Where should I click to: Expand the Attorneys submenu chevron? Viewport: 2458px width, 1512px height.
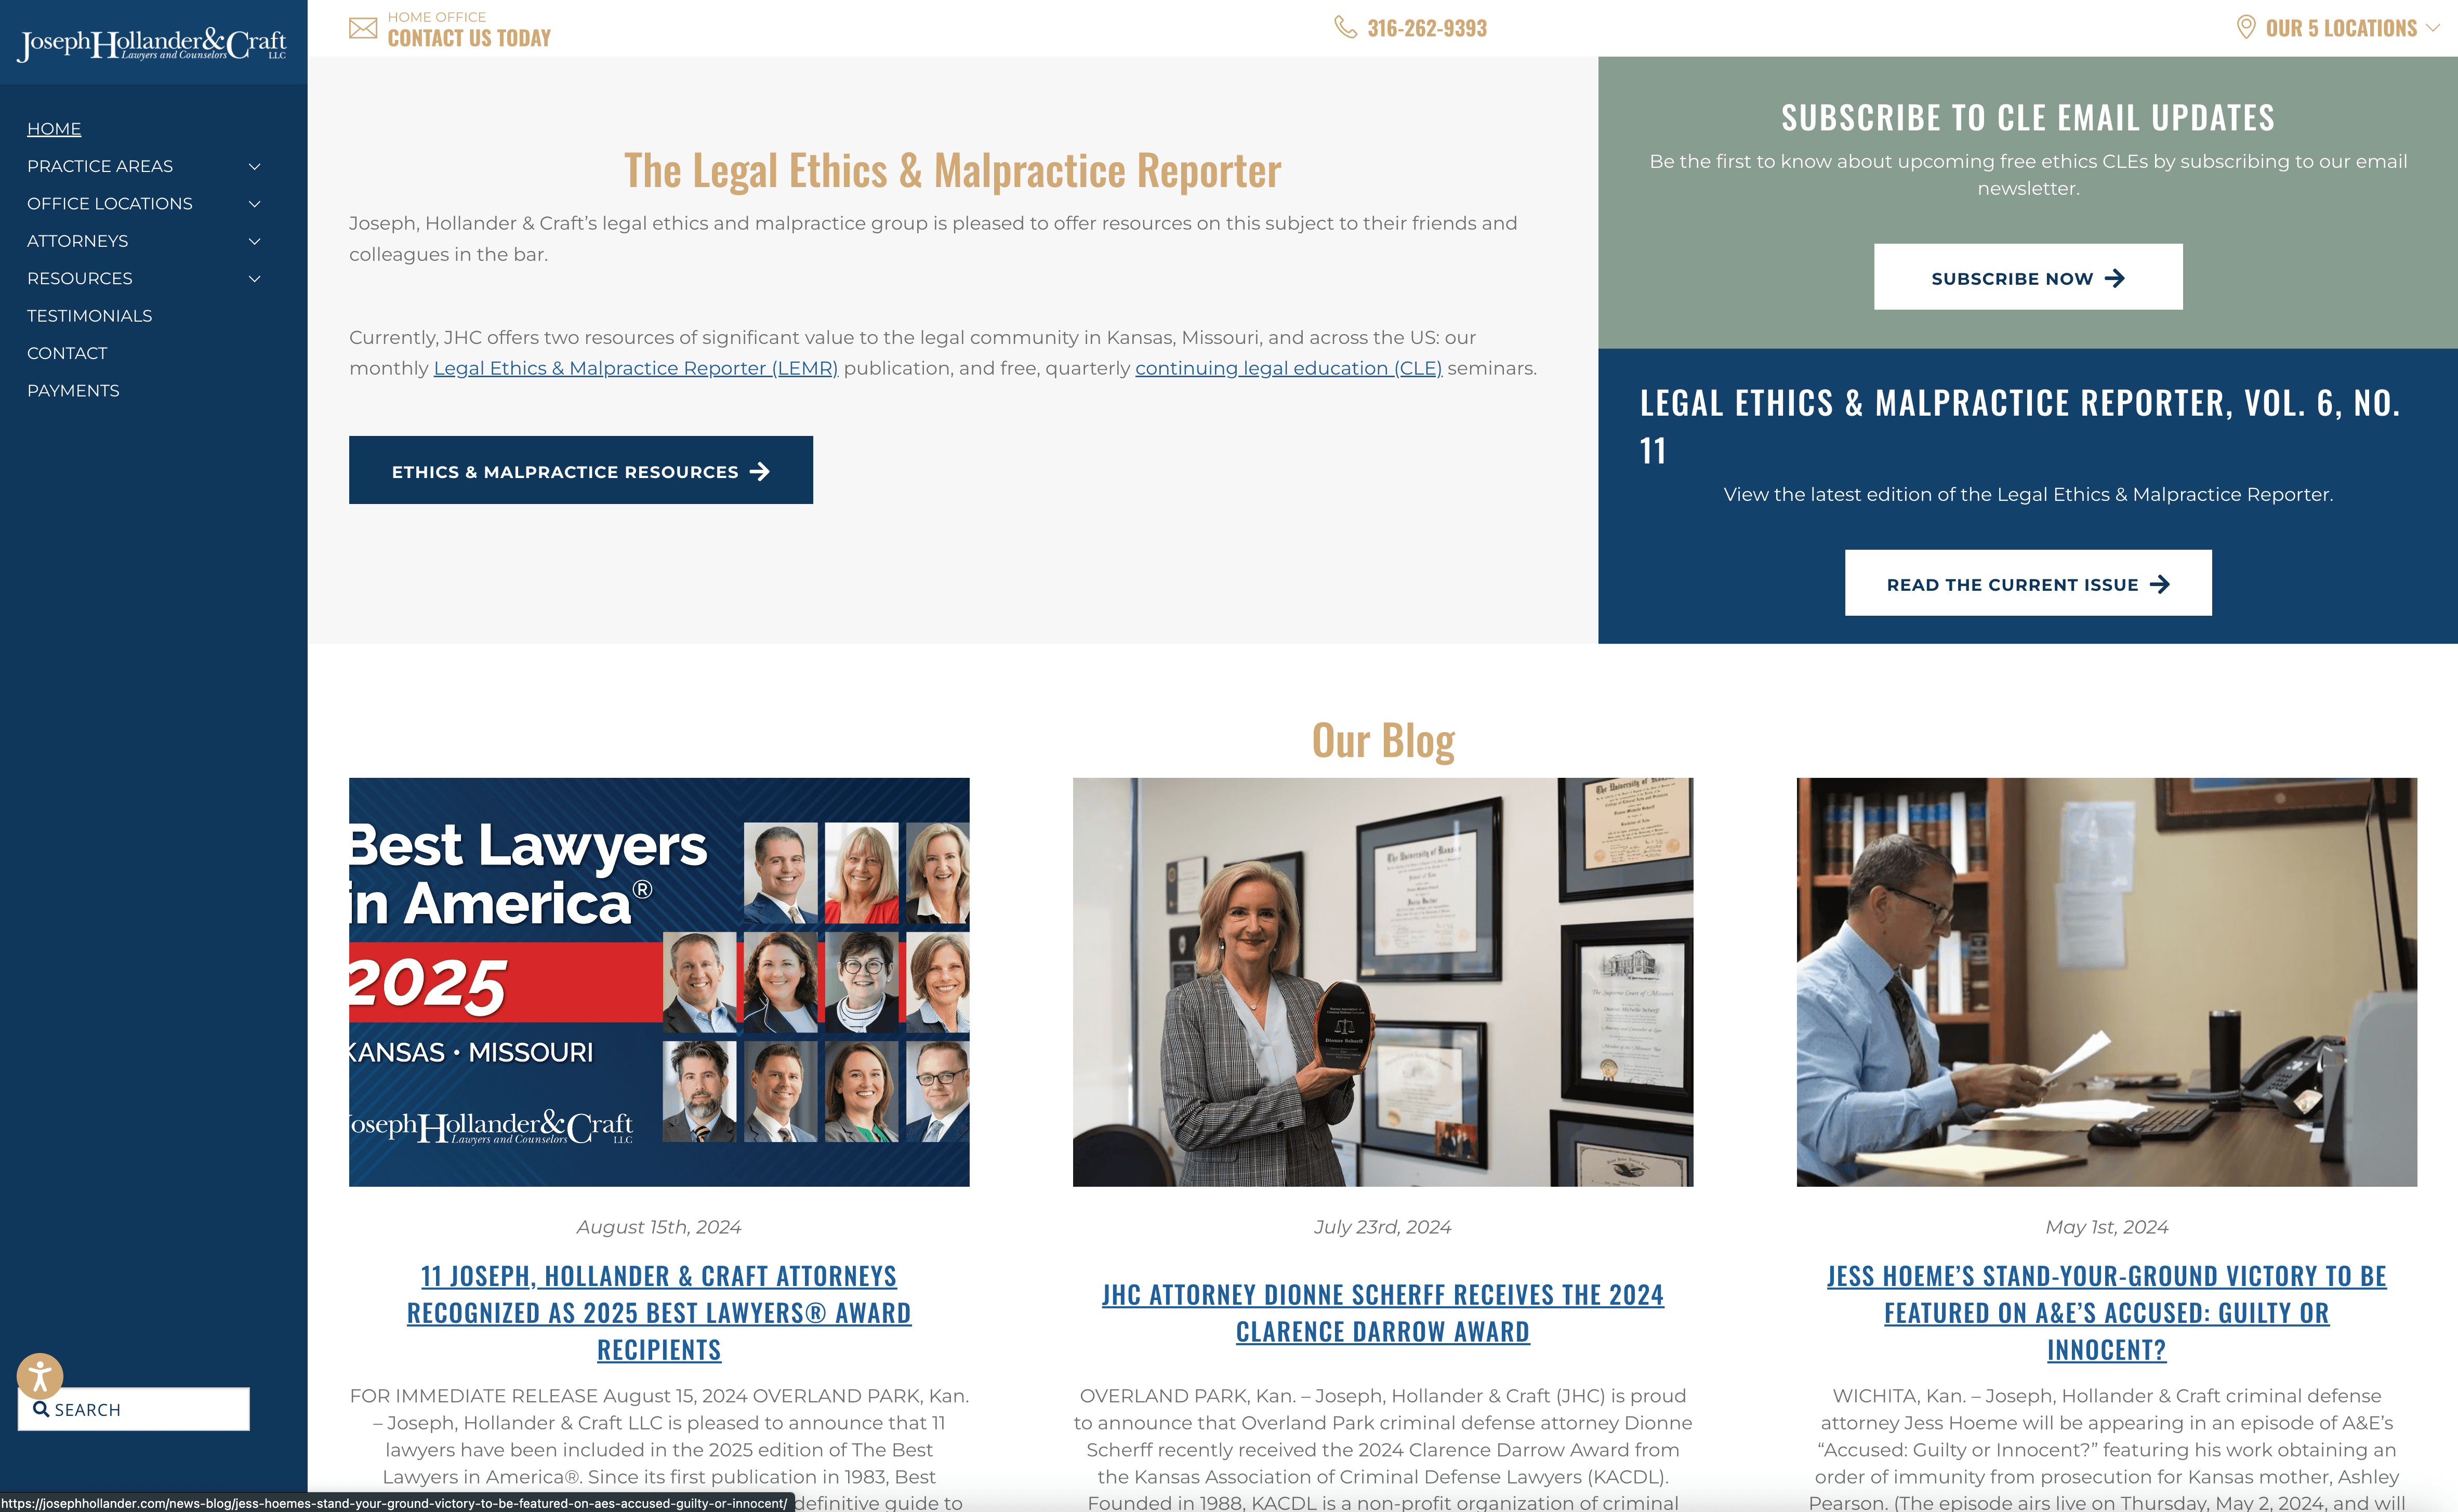tap(254, 241)
